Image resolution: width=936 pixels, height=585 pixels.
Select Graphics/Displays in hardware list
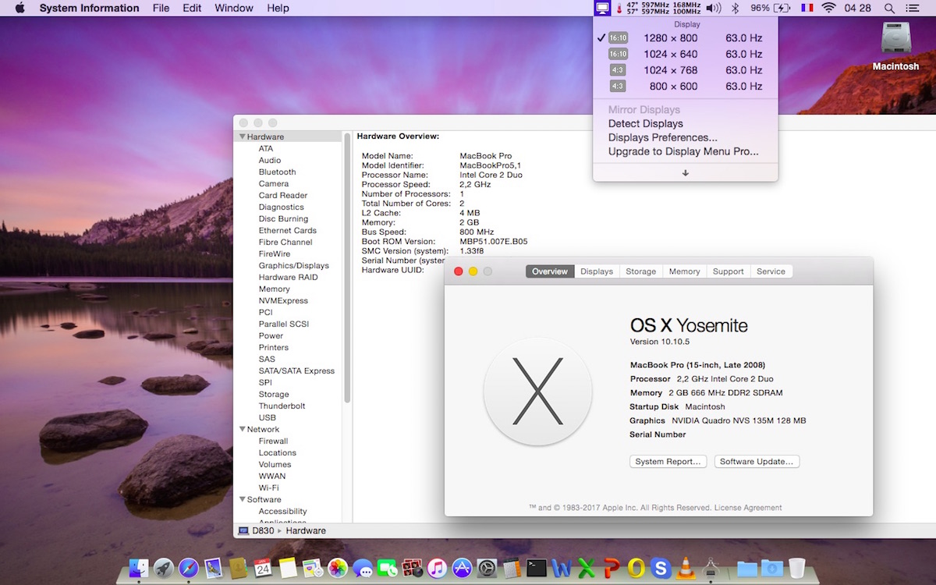click(294, 266)
